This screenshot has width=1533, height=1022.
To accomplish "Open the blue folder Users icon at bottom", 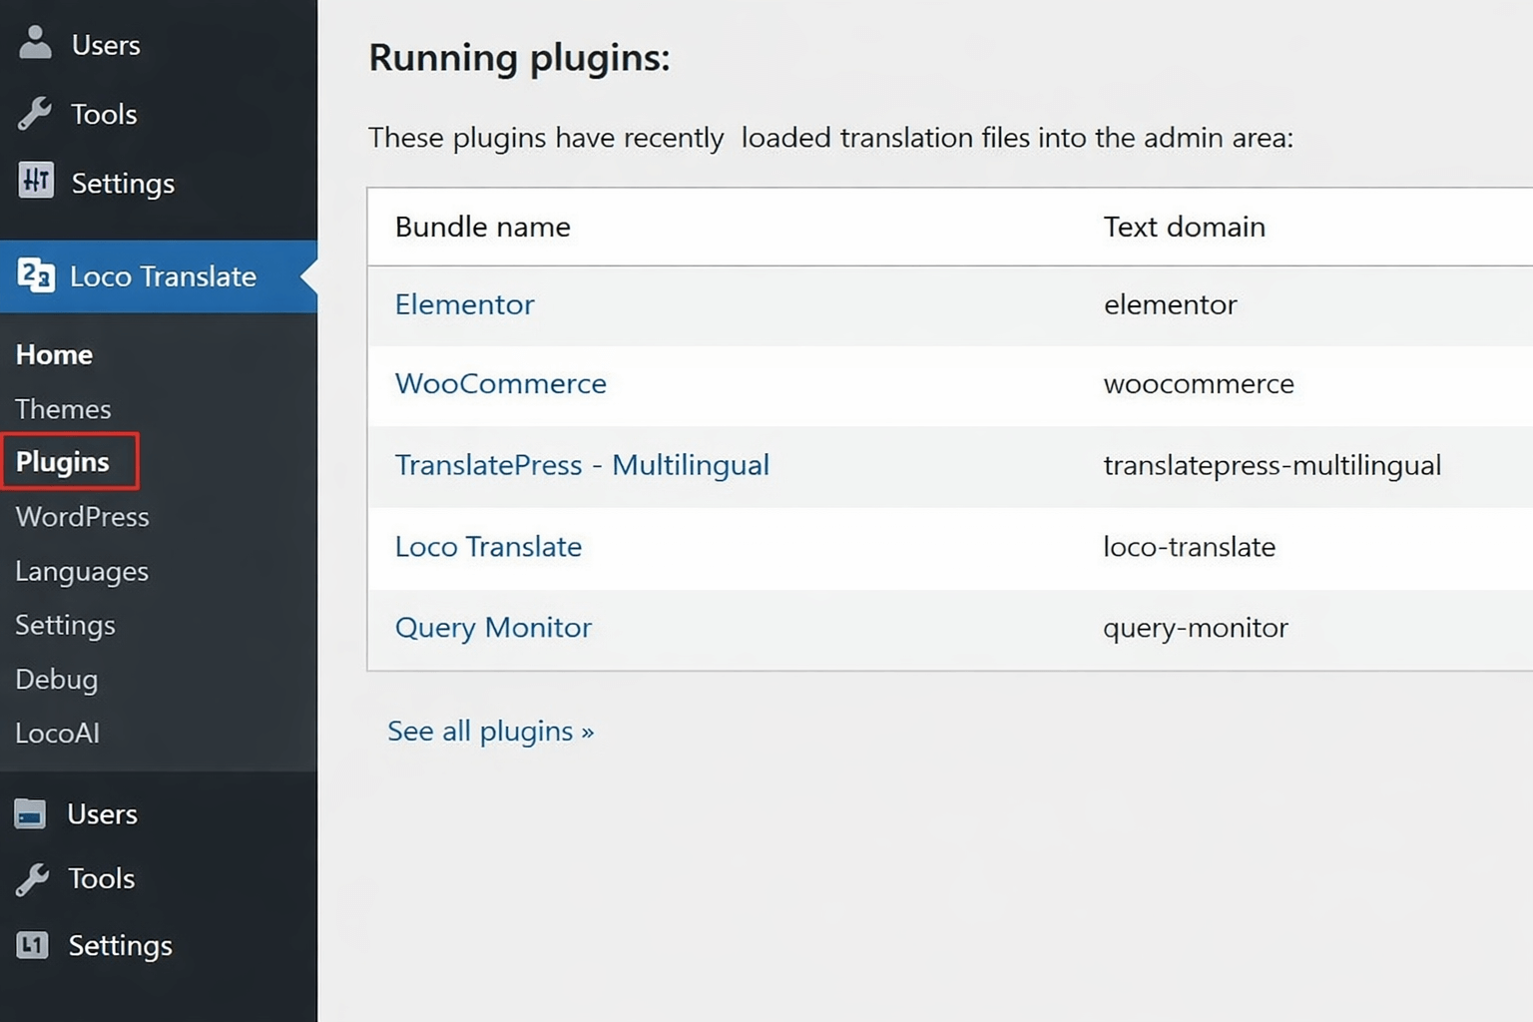I will 31,813.
